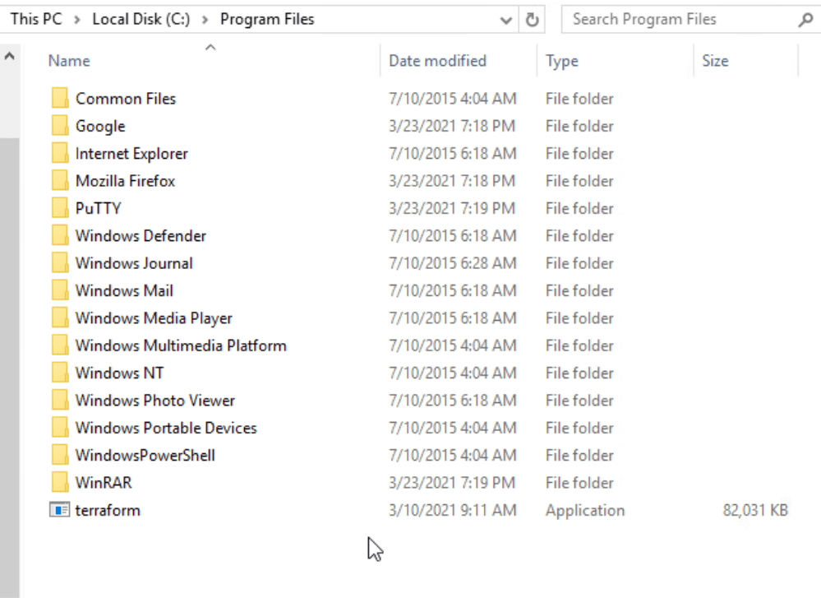
Task: Click the terraform application icon
Action: [x=60, y=510]
